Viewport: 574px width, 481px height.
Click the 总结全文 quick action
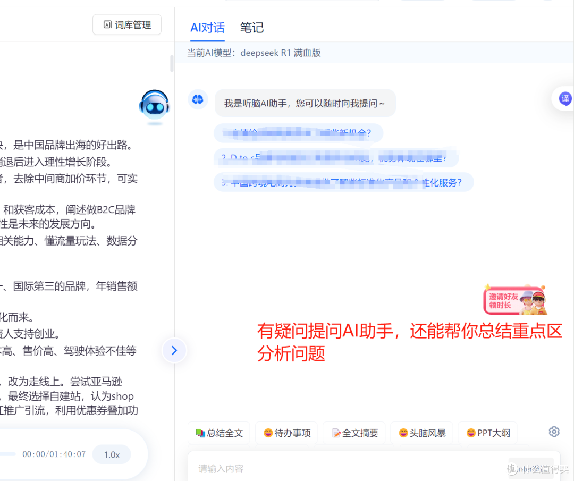(219, 433)
